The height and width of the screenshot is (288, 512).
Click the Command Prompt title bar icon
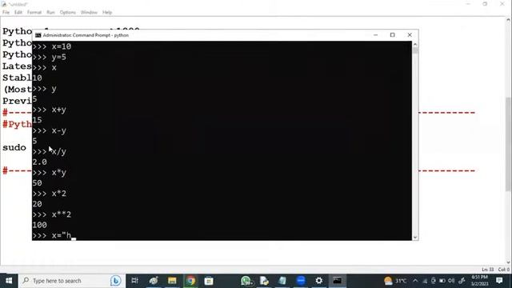coord(38,35)
